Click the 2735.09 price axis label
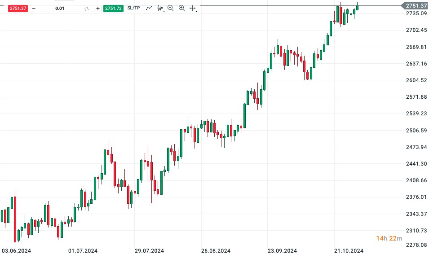 click(416, 13)
